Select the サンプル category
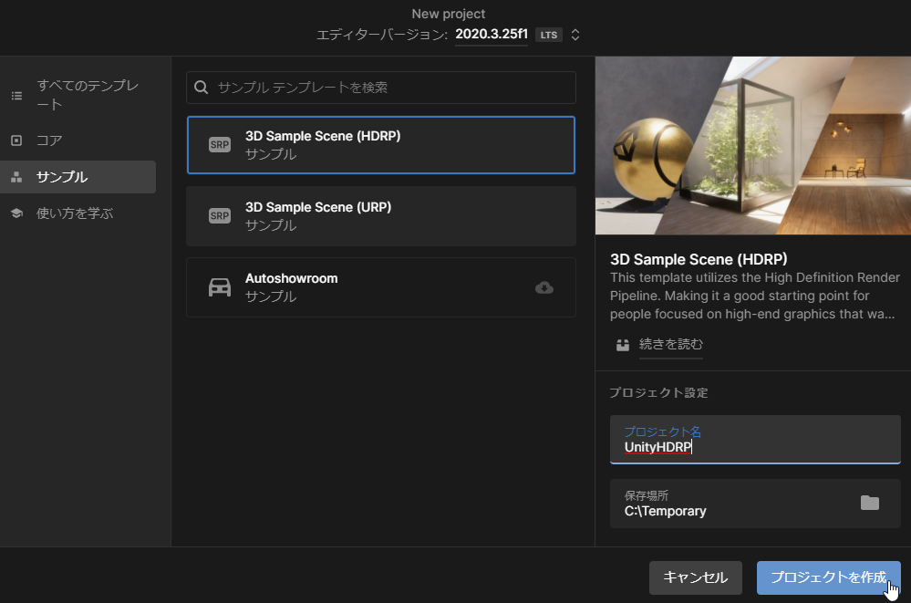This screenshot has height=603, width=911. [x=78, y=177]
